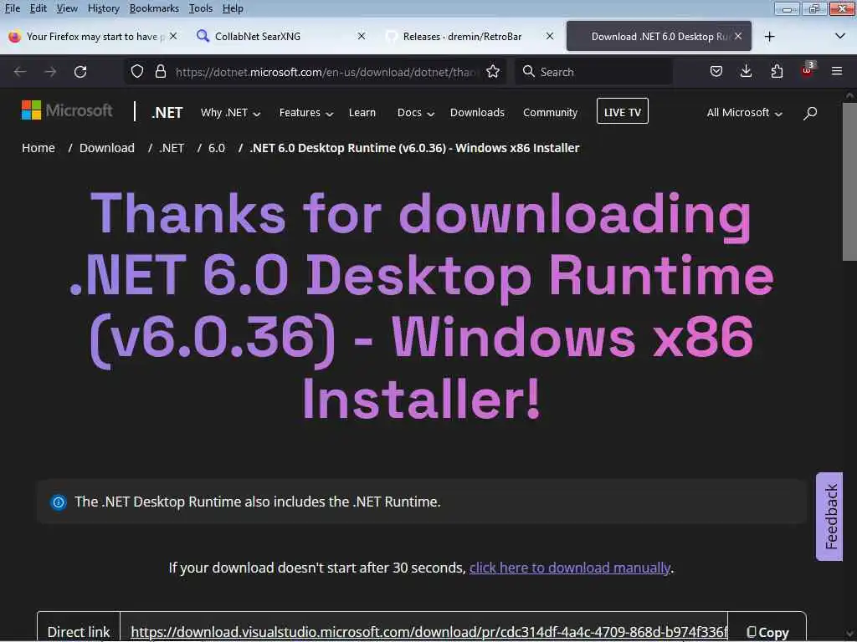The width and height of the screenshot is (857, 642).
Task: Click the Microsoft logo
Action: click(67, 110)
